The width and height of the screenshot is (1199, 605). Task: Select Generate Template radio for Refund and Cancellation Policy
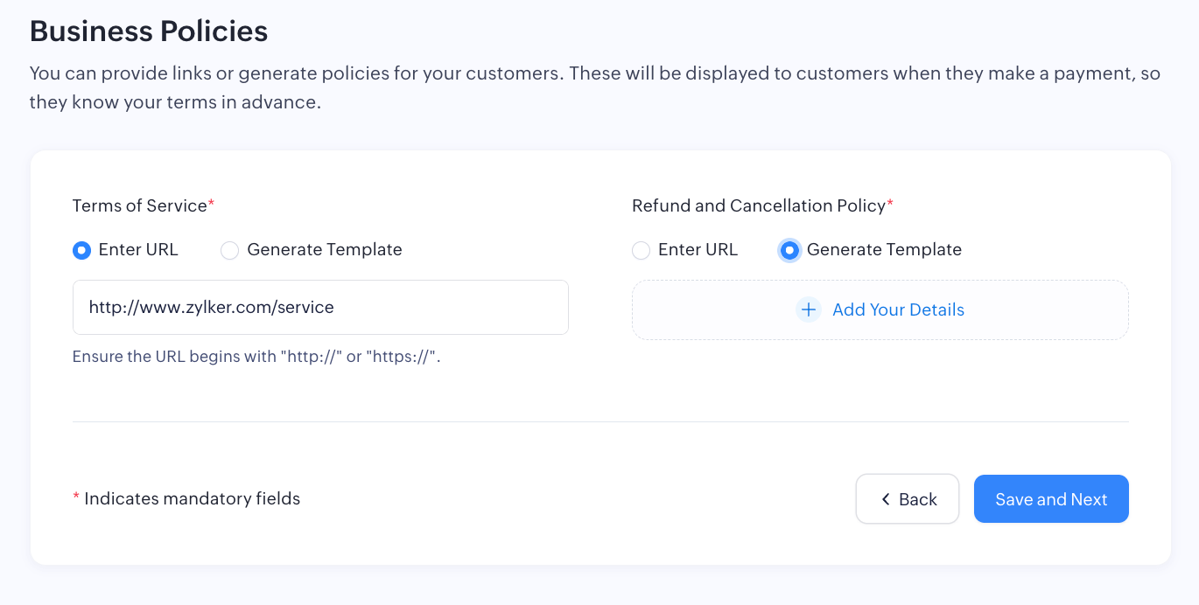tap(789, 251)
